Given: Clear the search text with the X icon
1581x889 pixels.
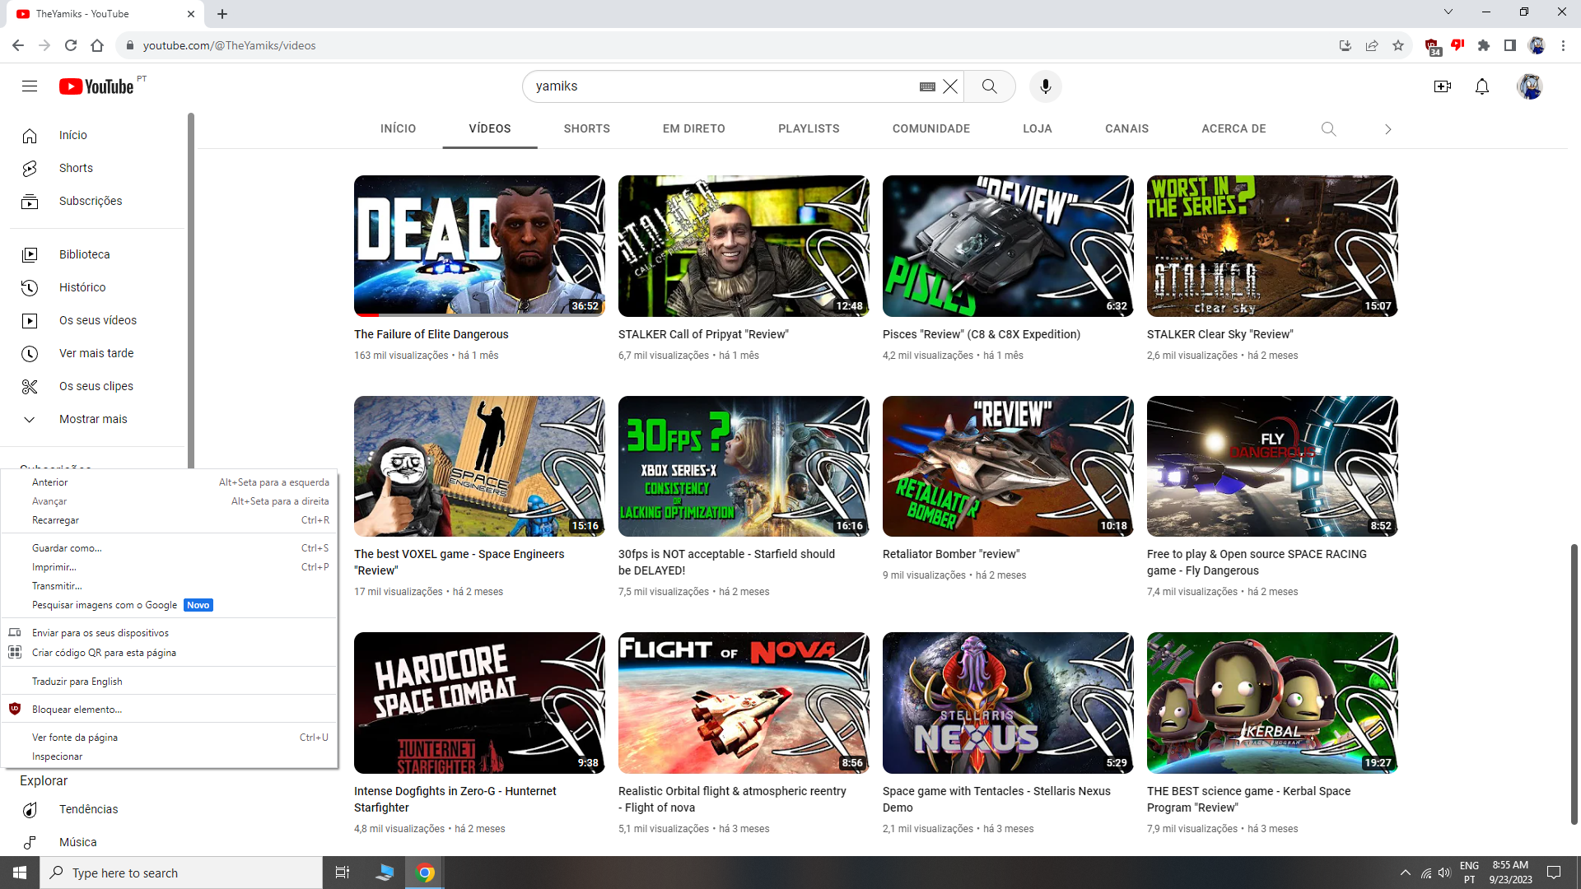Looking at the screenshot, I should [x=950, y=86].
